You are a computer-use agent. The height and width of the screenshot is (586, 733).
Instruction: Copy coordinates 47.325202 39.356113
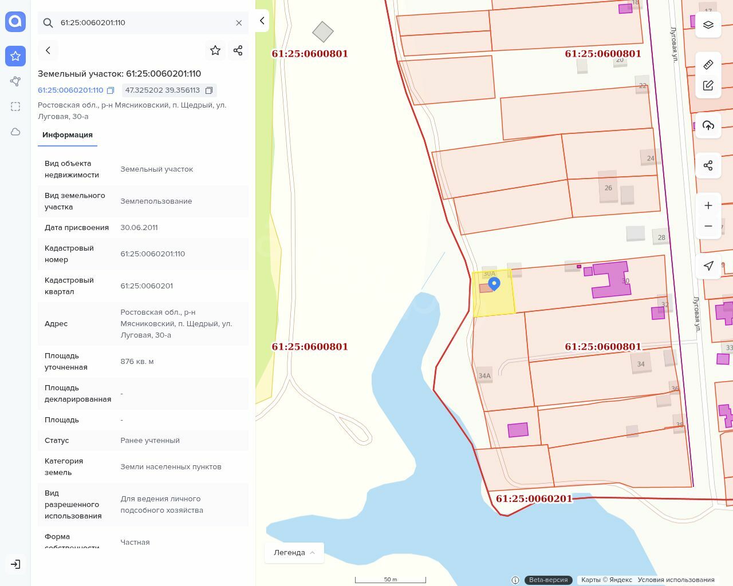coord(209,90)
